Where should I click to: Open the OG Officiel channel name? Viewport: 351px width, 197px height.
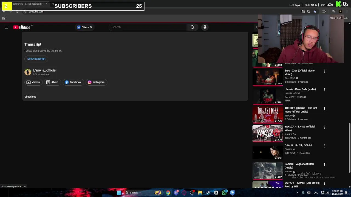point(290,149)
